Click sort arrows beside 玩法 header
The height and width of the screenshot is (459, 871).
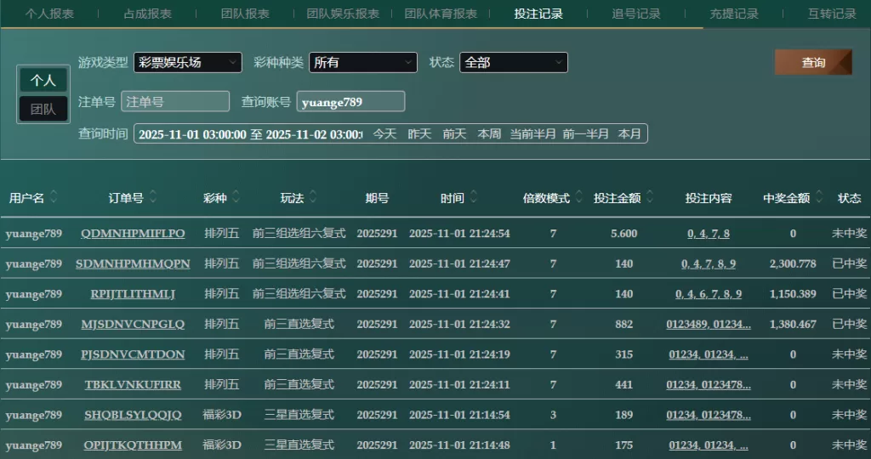(x=313, y=198)
